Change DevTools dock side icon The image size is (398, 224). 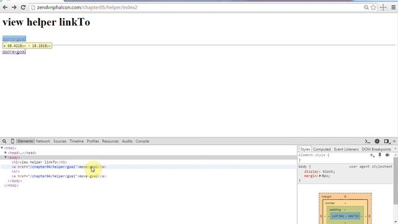tap(387, 141)
